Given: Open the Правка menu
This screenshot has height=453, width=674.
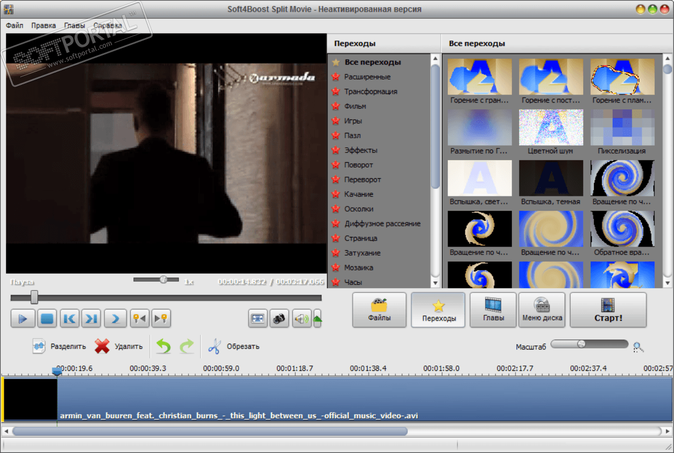Looking at the screenshot, I should coord(43,25).
